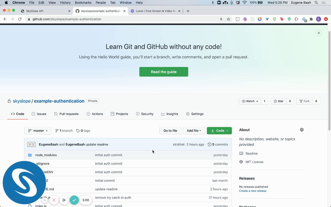Click the index.js file icon
Screen dimensions: 331x207
pyautogui.click(x=30, y=206)
